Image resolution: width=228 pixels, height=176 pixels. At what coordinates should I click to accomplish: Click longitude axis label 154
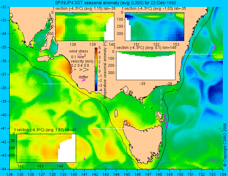pyautogui.click(x=223, y=174)
